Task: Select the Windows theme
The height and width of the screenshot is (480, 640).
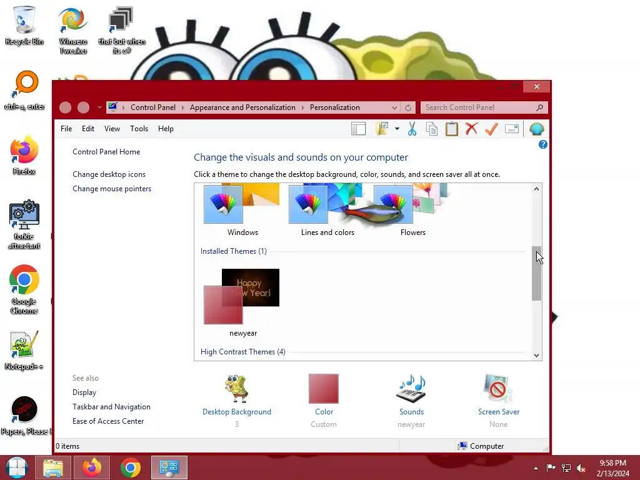Action: (242, 210)
